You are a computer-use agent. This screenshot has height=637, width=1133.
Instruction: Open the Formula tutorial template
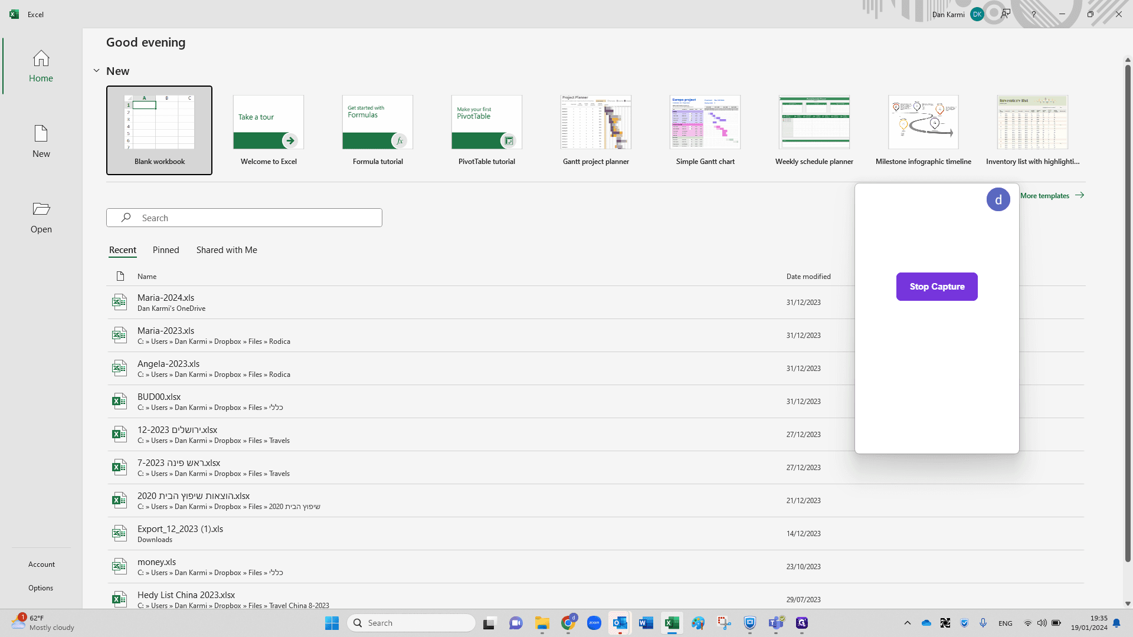coord(378,130)
